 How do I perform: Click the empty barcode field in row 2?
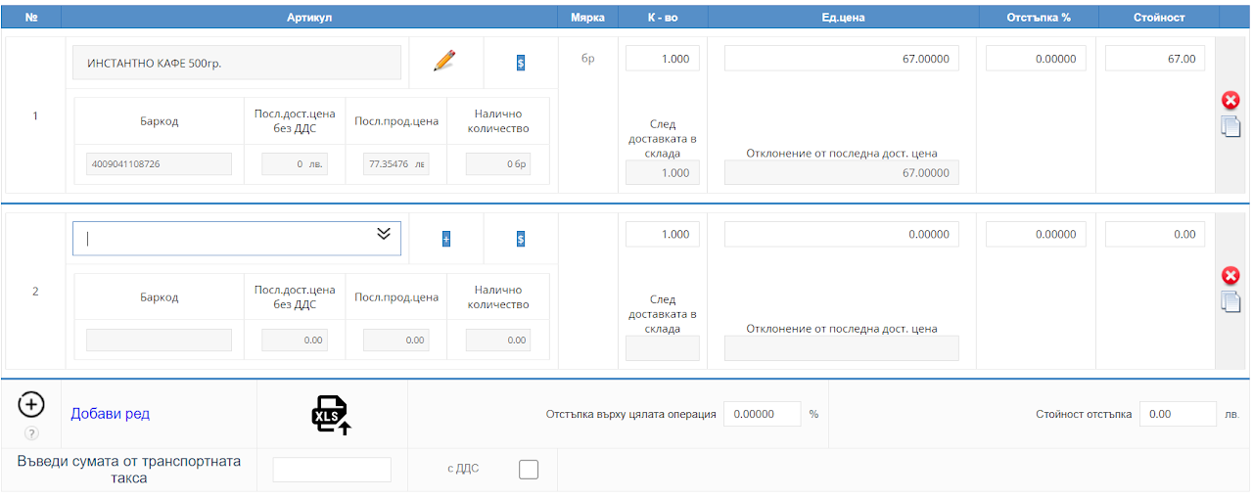[x=159, y=340]
